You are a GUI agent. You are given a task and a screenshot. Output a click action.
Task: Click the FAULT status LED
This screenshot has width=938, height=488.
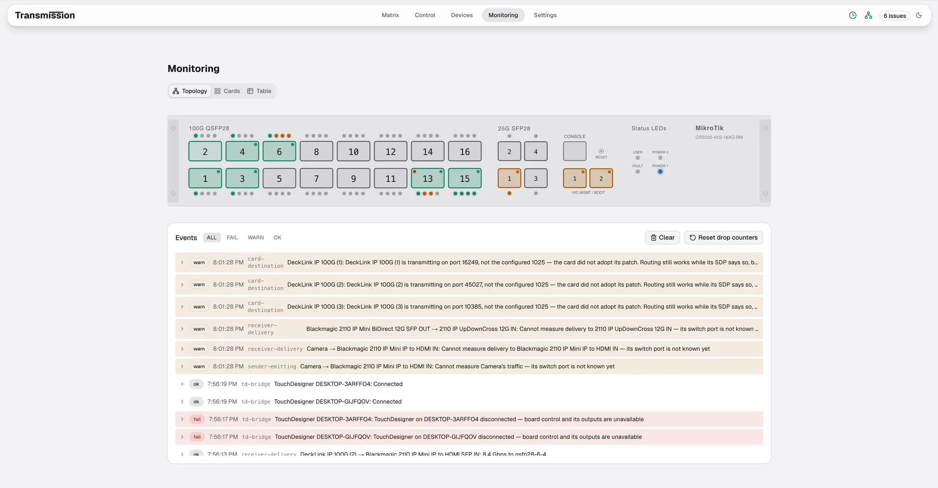637,172
